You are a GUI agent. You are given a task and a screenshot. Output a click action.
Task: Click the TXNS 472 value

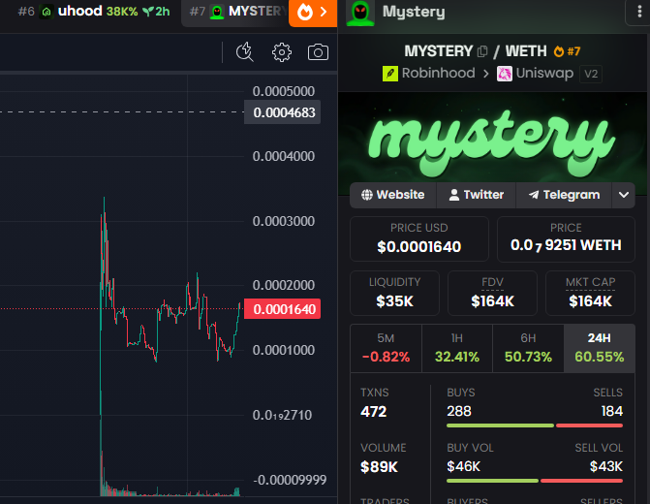click(374, 412)
